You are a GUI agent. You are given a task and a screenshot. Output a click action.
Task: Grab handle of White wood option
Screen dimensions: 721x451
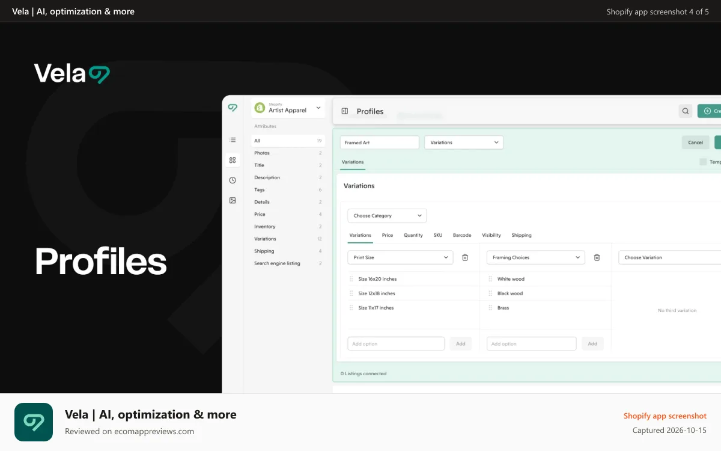coord(490,279)
